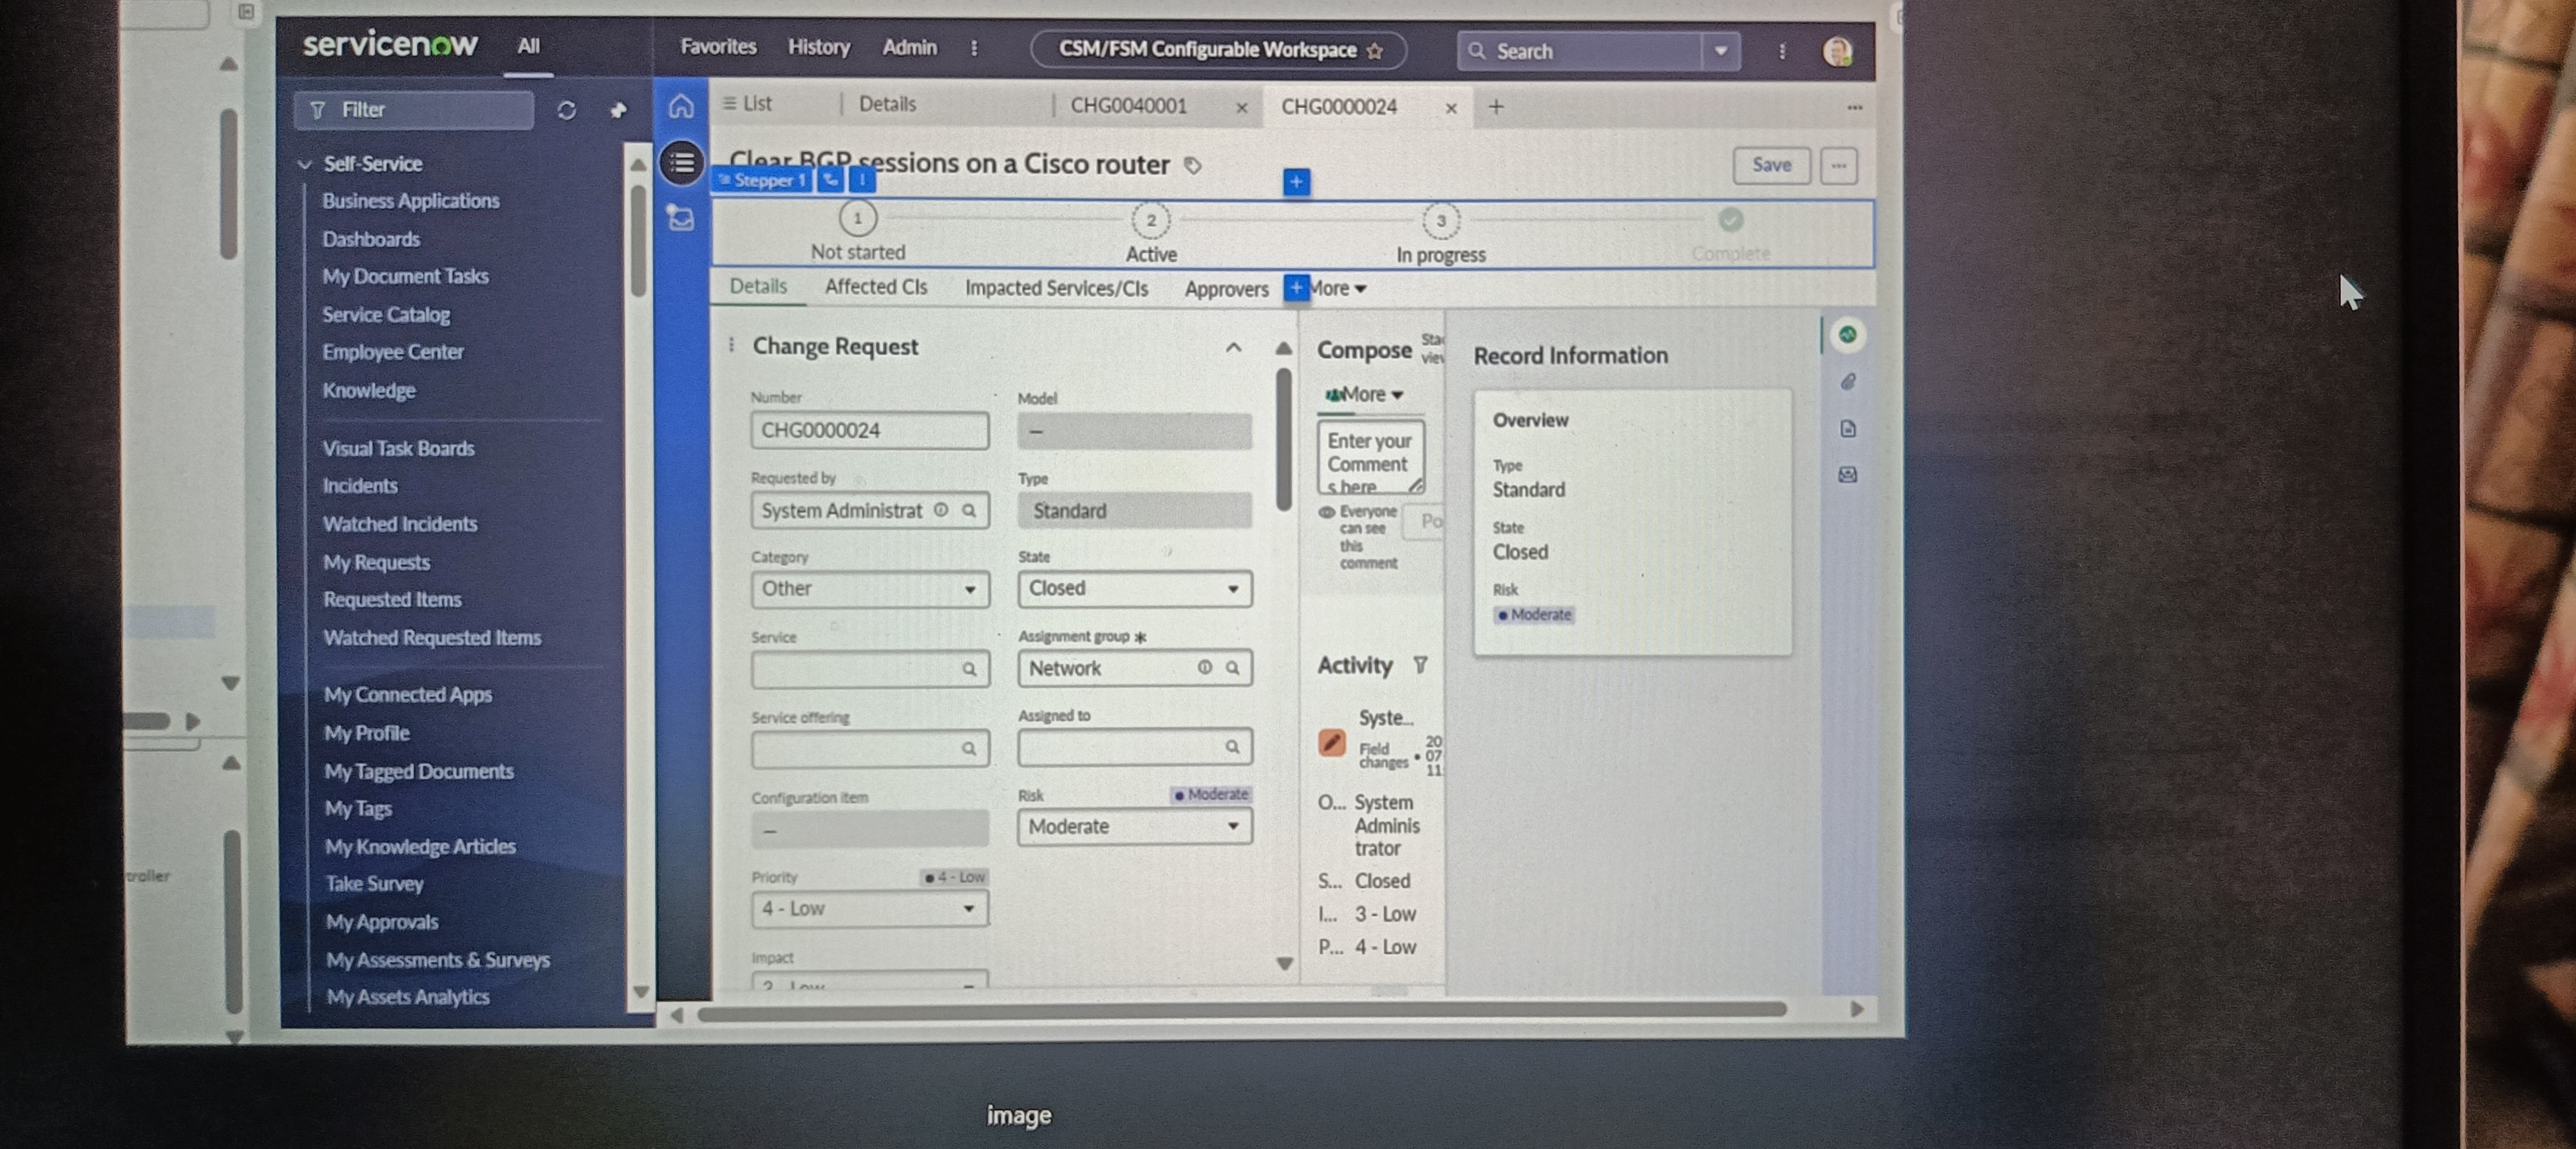Screen dimensions: 2576x1149
Task: Show Requested by record info icon
Action: (x=941, y=510)
